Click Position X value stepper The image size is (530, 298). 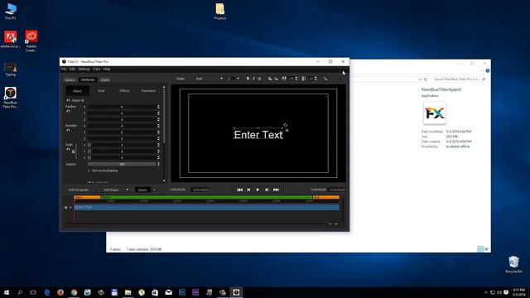click(158, 107)
